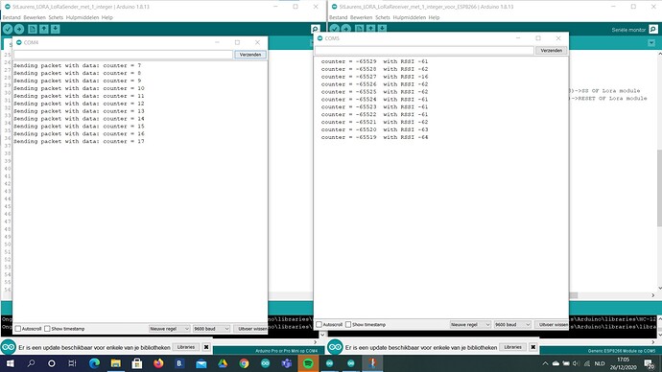This screenshot has height=372, width=662.
Task: Click COM4 serial send input field
Action: pyautogui.click(x=123, y=55)
